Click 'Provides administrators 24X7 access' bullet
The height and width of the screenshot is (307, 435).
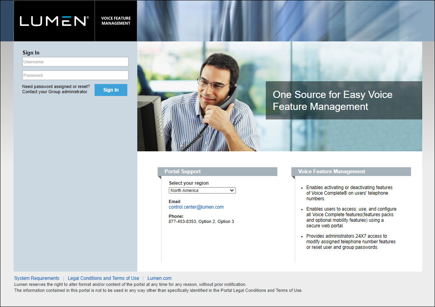tap(351, 242)
